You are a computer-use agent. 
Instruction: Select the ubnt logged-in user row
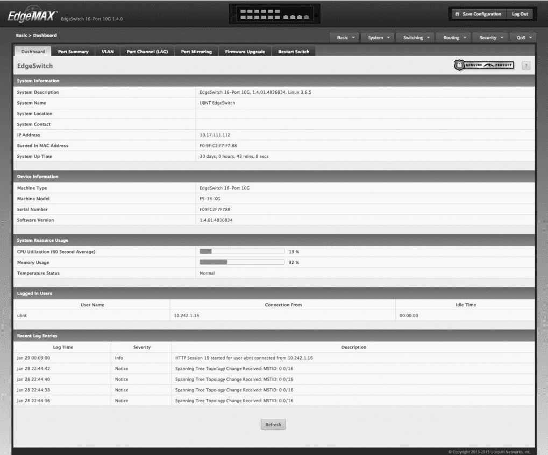[x=274, y=316]
